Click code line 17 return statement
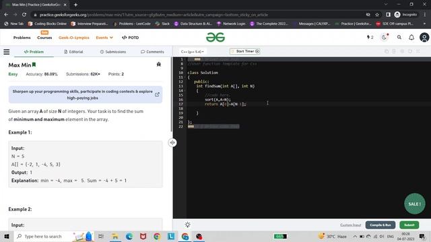Screen dimensions: 431x242 [226, 104]
